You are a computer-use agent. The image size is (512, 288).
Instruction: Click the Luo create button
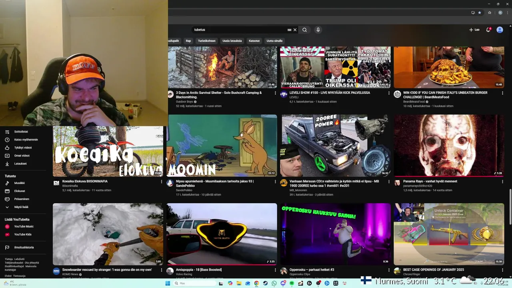point(474,30)
